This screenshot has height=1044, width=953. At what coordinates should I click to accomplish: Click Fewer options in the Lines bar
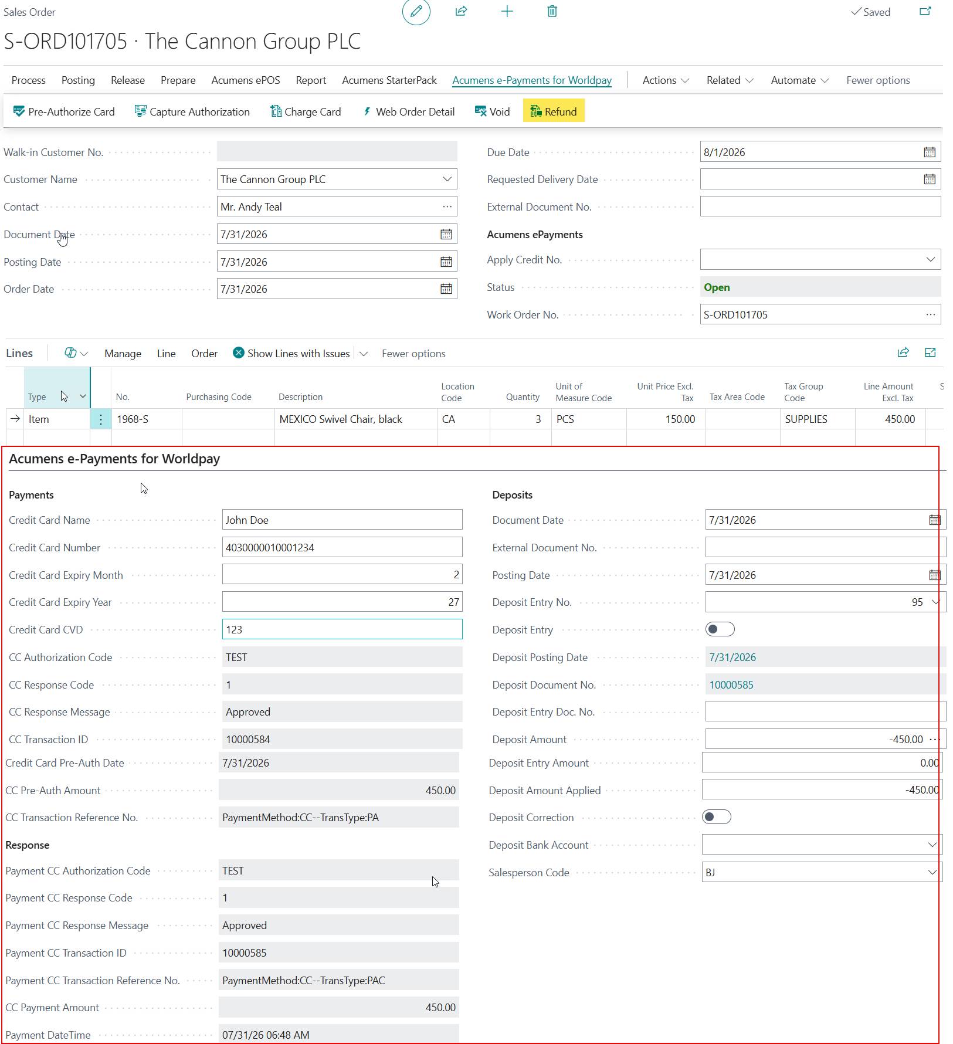(x=413, y=354)
